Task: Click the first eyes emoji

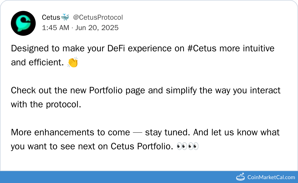Action: [x=182, y=146]
